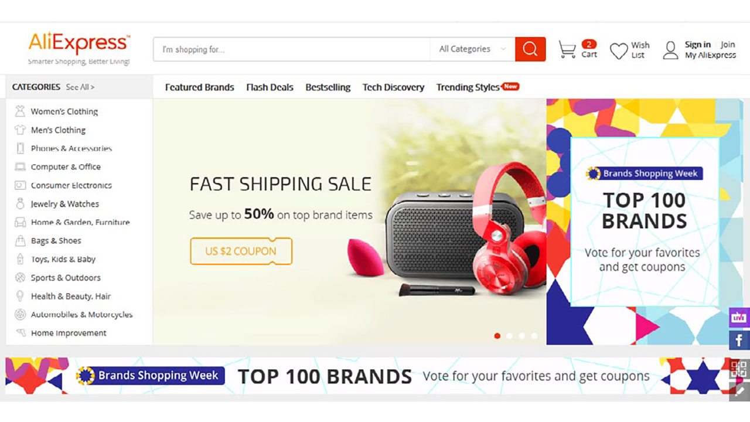The image size is (750, 422).
Task: Open Women's Clothing category menu
Action: 64,111
